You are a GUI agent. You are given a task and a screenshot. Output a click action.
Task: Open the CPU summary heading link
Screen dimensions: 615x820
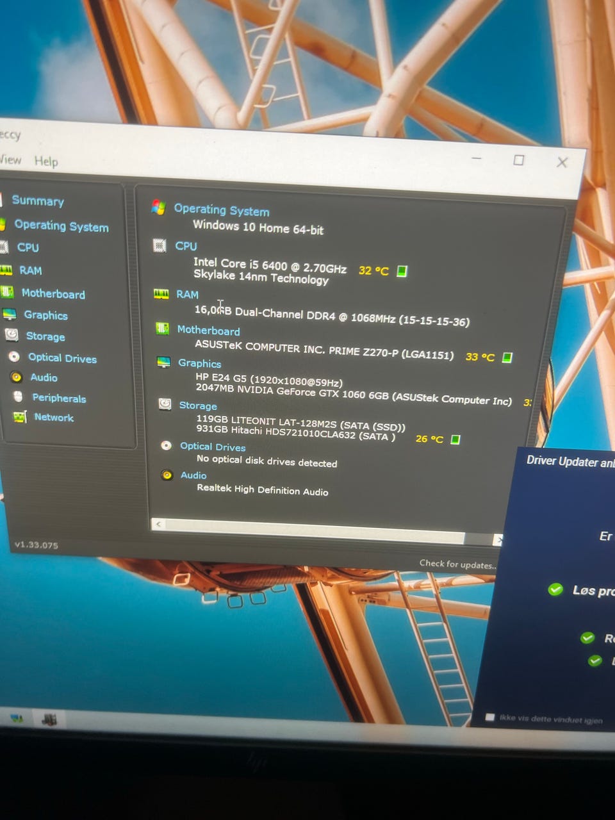[186, 246]
